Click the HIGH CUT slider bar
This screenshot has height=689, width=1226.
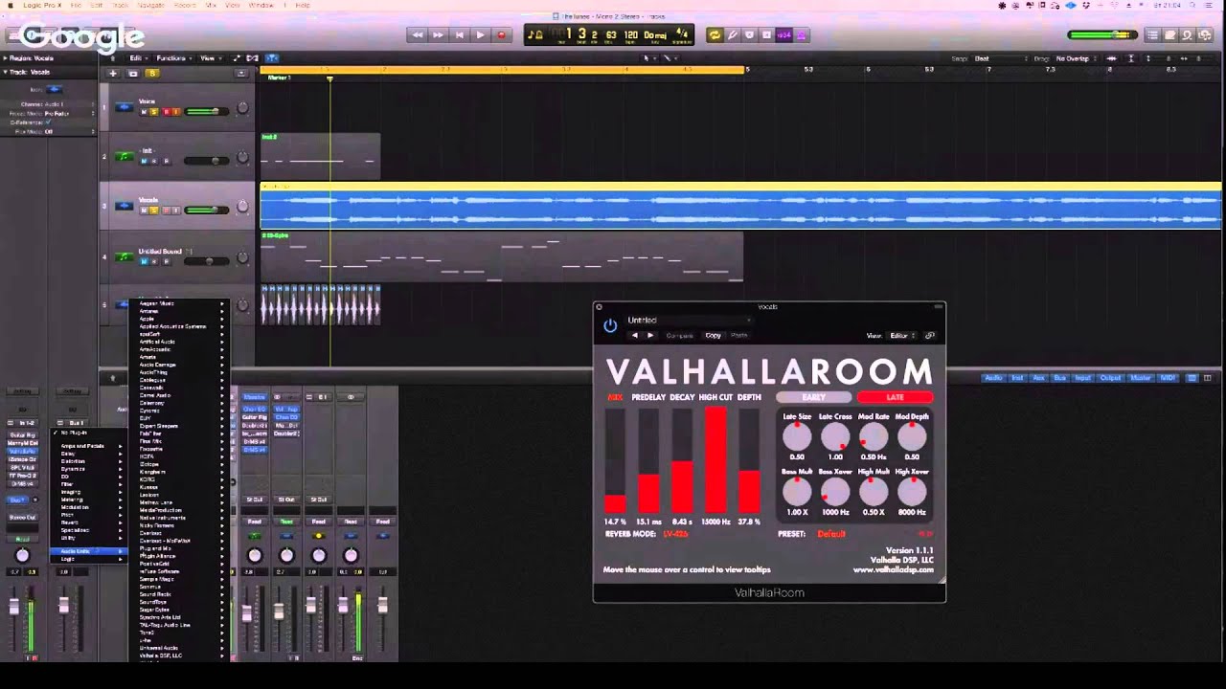[715, 461]
